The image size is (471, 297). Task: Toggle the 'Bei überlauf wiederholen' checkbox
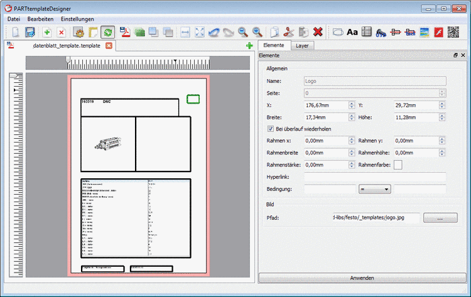[x=270, y=129]
